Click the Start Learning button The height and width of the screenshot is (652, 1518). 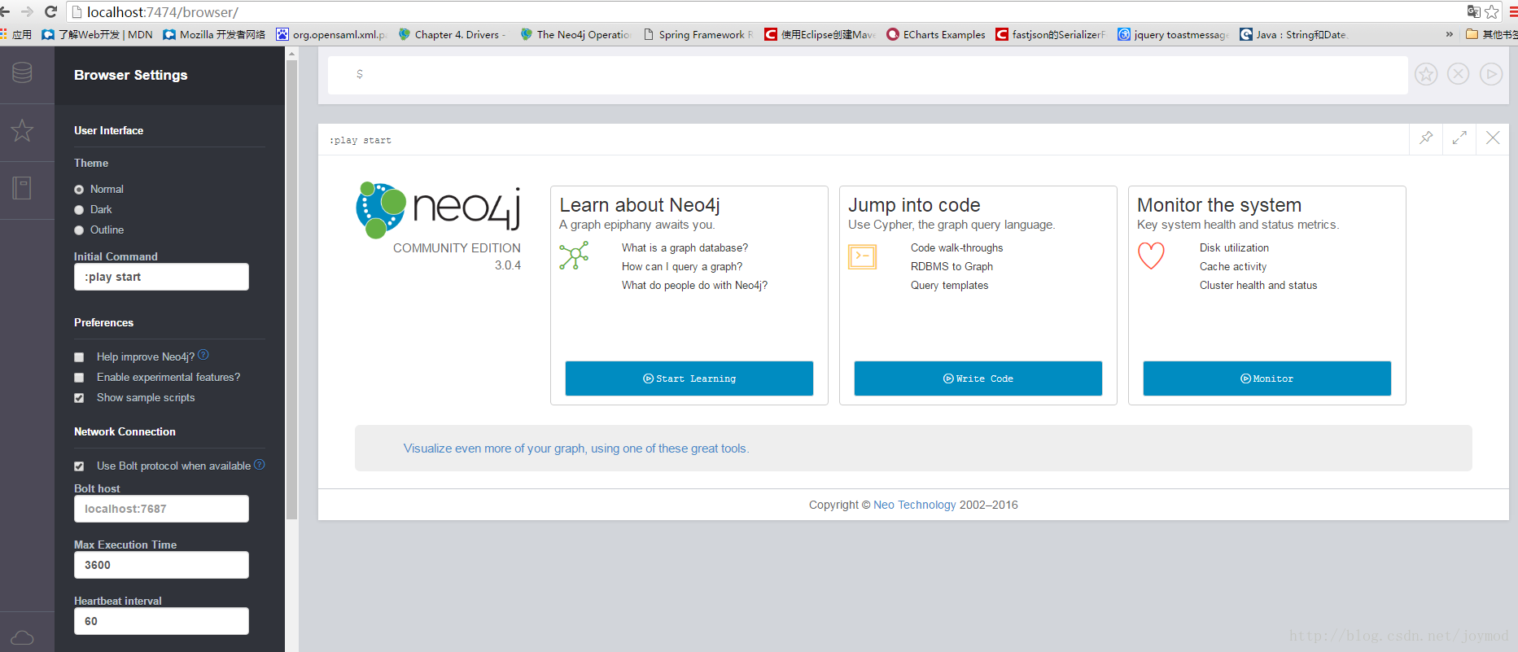pos(689,379)
